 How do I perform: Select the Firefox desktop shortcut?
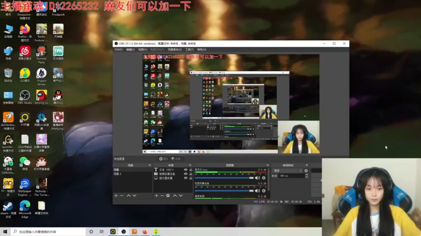tap(25, 33)
